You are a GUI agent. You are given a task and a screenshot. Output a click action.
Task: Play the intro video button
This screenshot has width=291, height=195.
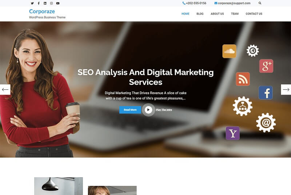click(x=148, y=110)
